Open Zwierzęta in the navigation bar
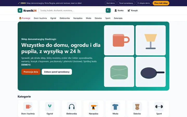 click(118, 18)
